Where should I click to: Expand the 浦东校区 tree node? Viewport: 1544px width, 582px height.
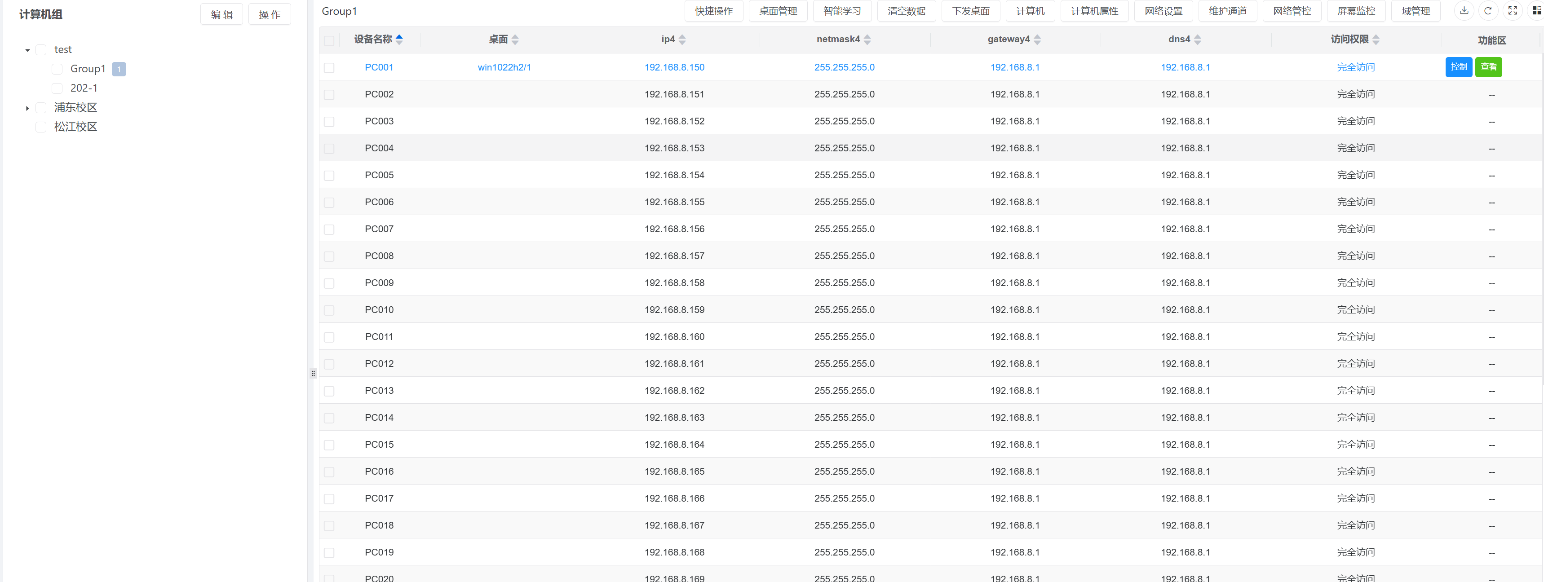[x=27, y=109]
